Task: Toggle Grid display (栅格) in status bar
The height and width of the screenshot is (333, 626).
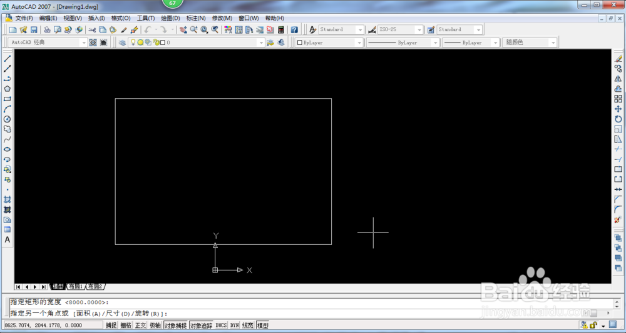Action: (126, 326)
